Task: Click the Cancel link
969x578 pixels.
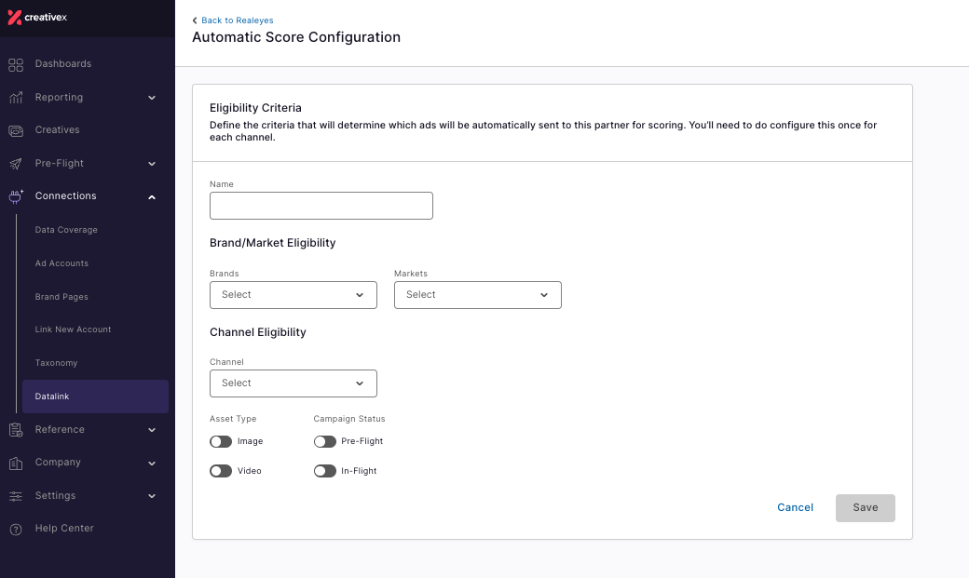Action: click(x=796, y=507)
